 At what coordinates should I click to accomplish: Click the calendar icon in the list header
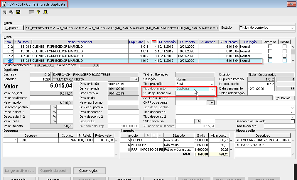click(154, 42)
